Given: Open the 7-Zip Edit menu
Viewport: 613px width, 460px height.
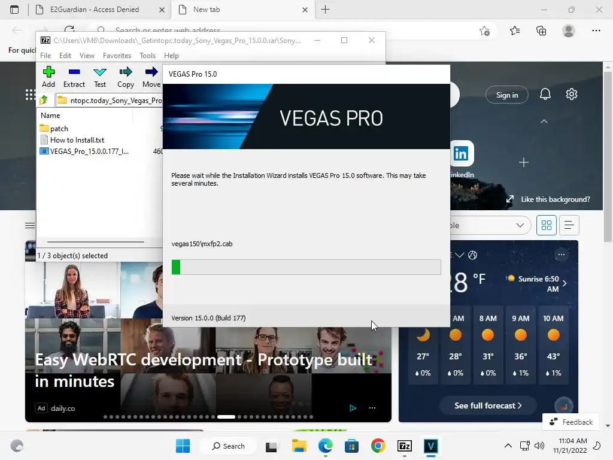Looking at the screenshot, I should 65,56.
